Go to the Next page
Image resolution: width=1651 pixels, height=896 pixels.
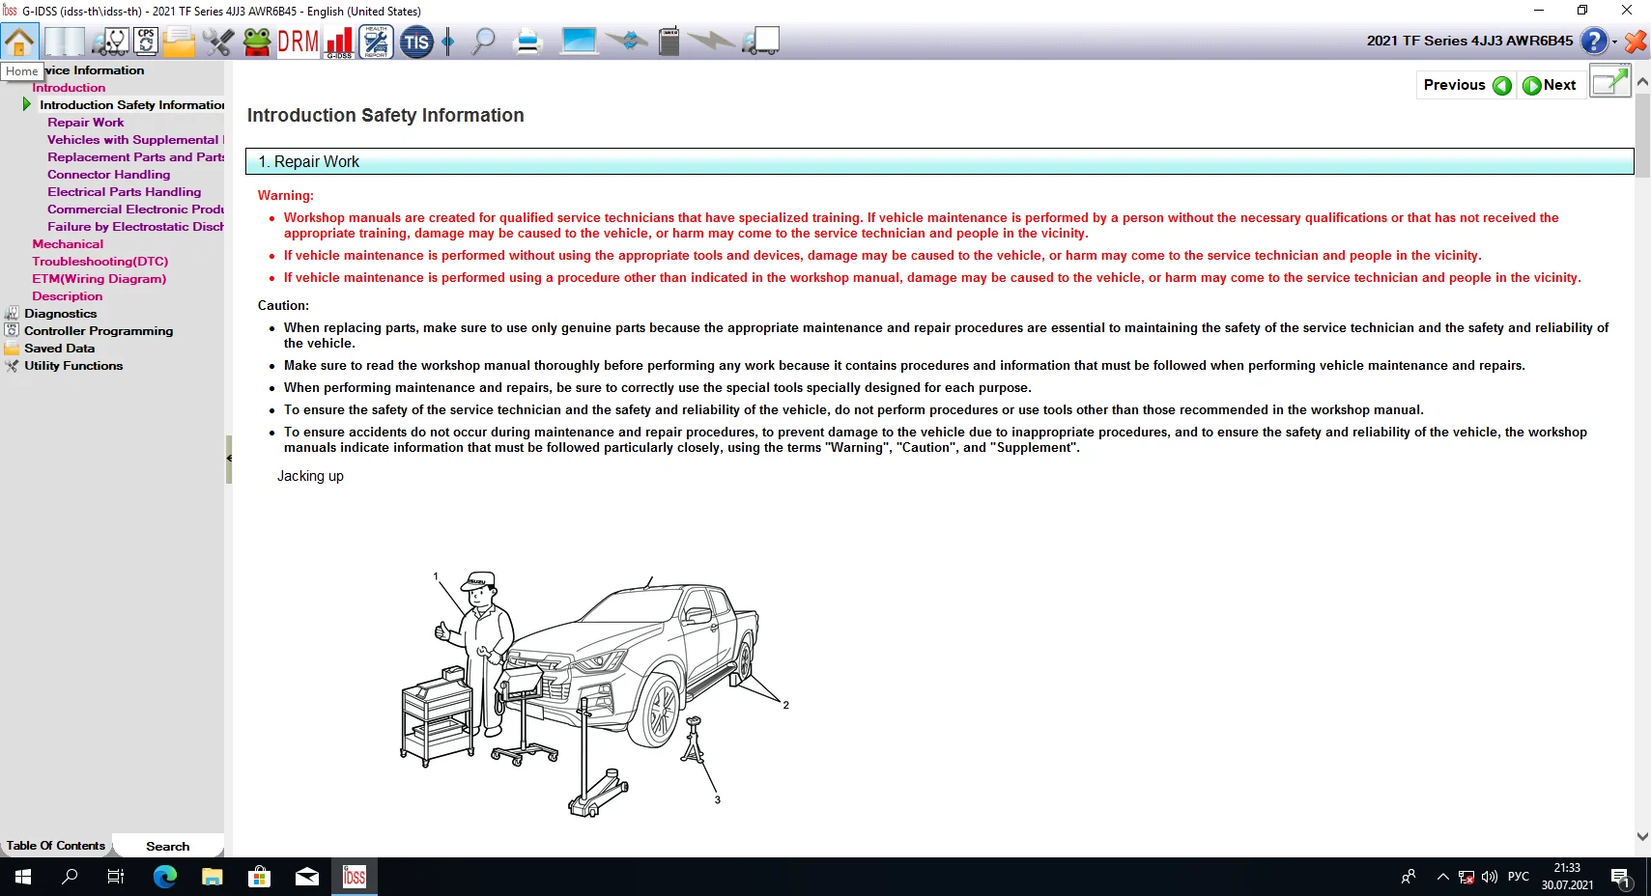click(x=1551, y=85)
